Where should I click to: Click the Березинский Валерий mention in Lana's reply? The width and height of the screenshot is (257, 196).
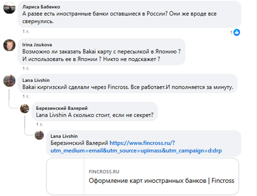pyautogui.click(x=79, y=143)
